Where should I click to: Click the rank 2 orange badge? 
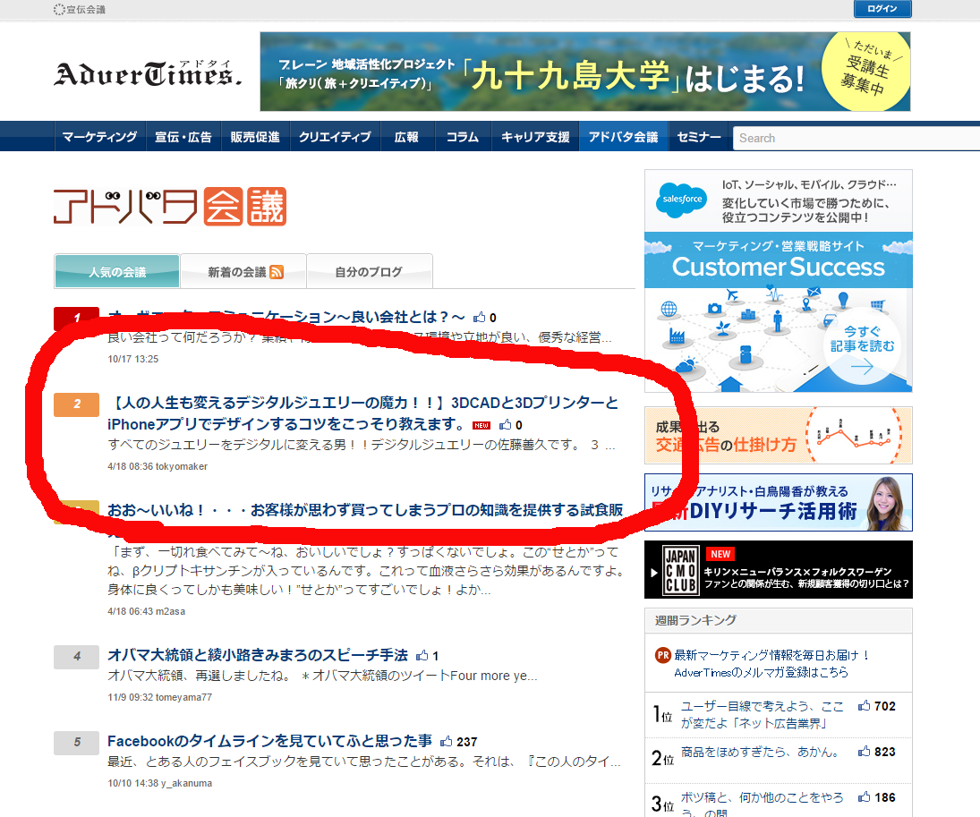click(77, 404)
